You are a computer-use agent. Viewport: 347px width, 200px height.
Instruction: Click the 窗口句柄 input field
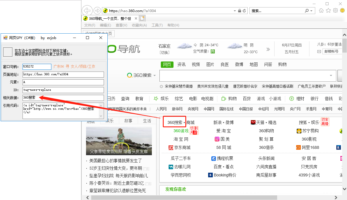[x=37, y=67]
